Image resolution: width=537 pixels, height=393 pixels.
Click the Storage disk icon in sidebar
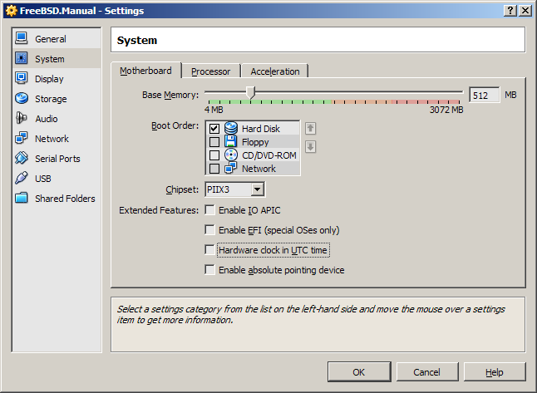point(22,98)
